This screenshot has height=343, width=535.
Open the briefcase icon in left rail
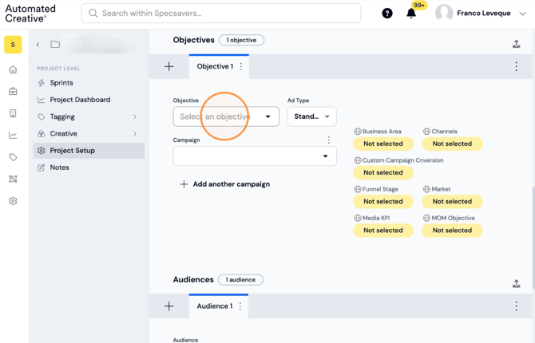click(13, 92)
